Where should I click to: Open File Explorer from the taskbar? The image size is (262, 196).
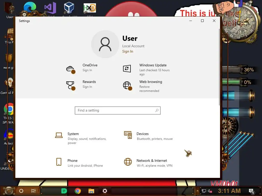coord(91,191)
